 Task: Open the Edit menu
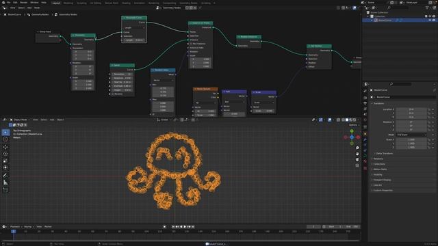coord(15,3)
